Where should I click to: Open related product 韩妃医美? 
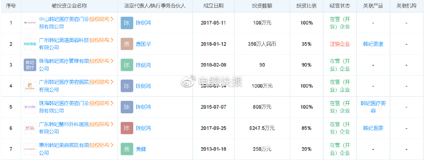[x=373, y=128]
